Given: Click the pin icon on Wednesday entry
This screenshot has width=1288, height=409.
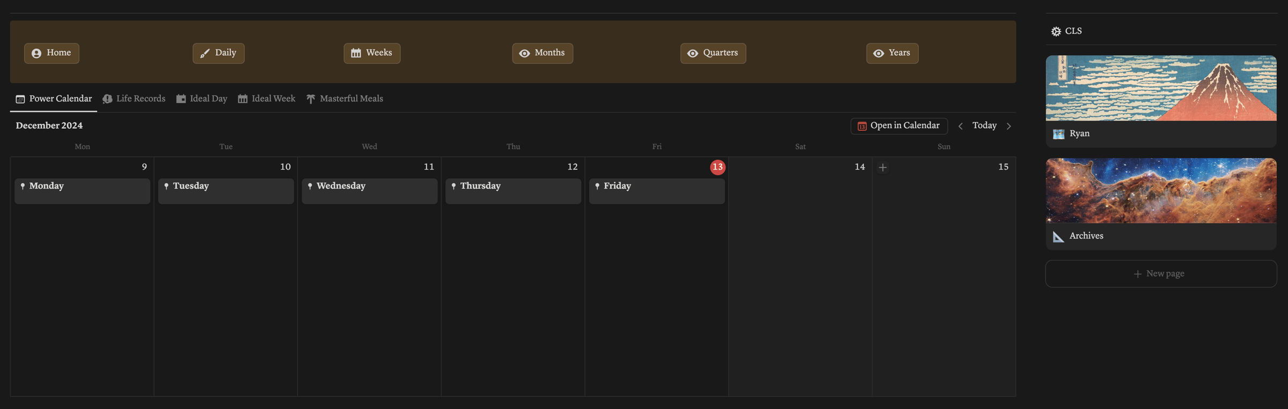Looking at the screenshot, I should click(x=310, y=186).
